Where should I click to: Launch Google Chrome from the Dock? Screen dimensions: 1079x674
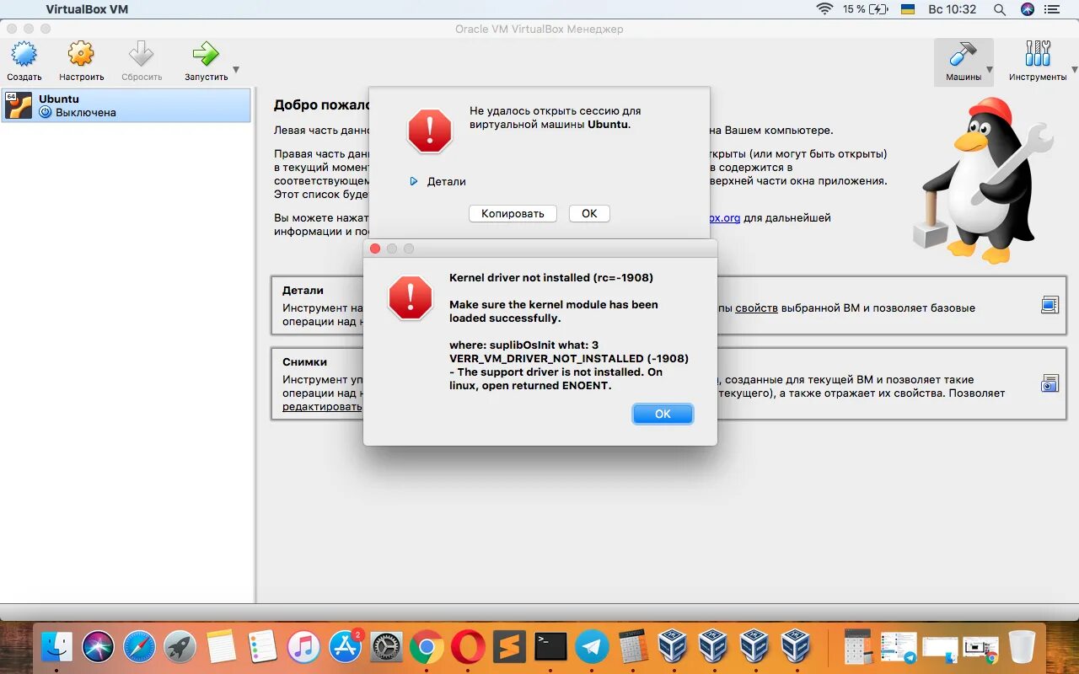click(427, 646)
